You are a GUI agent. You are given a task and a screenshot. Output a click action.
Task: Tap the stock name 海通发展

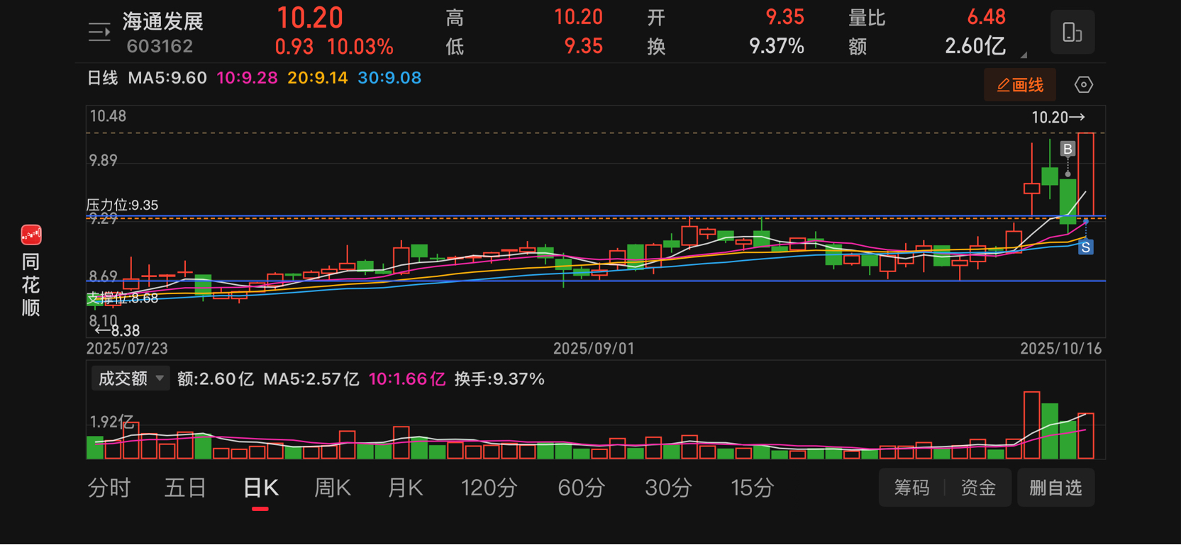pyautogui.click(x=163, y=21)
